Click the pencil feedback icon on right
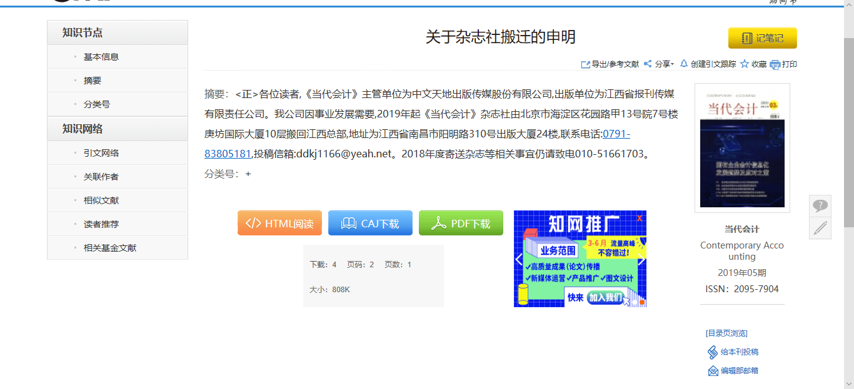 tap(820, 228)
